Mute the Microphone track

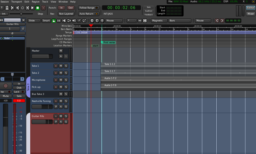coord(61,80)
